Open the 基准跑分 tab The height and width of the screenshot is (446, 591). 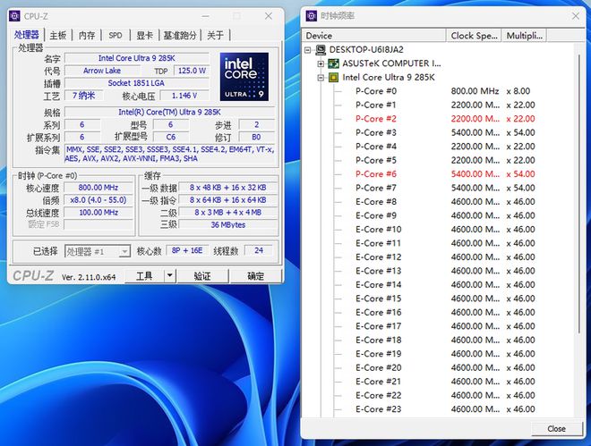[x=180, y=36]
